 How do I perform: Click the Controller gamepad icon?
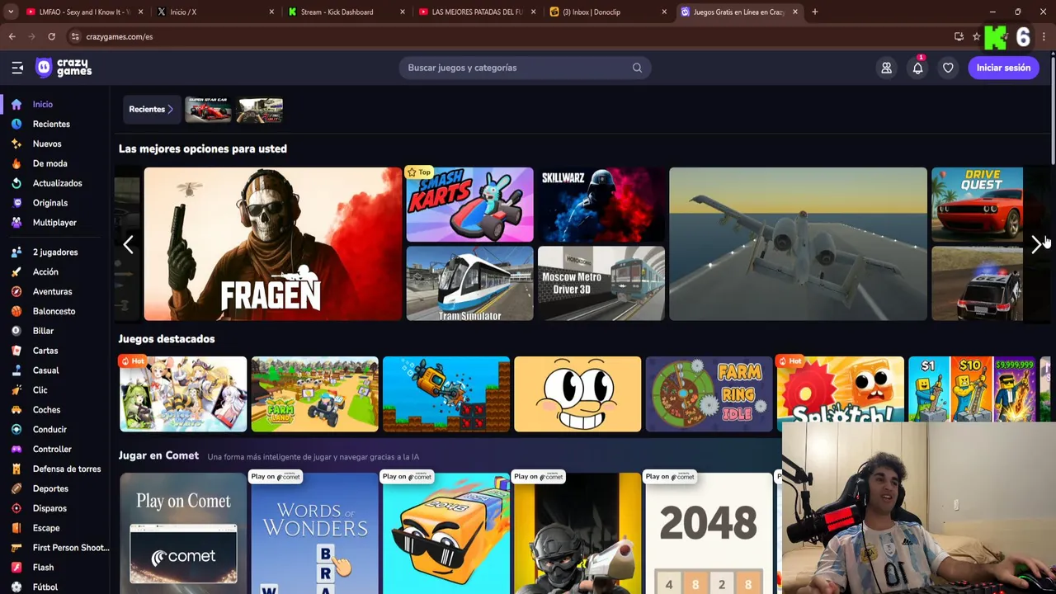(16, 449)
